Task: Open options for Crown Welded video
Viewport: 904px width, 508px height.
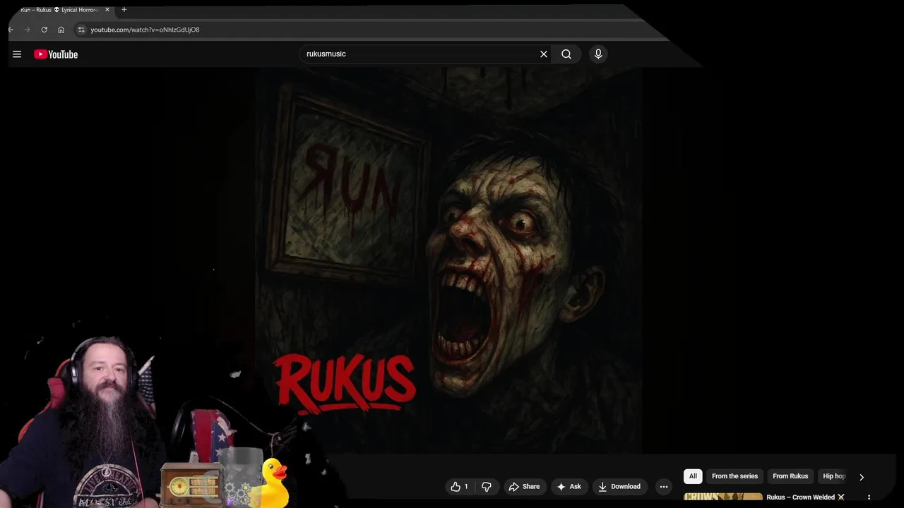Action: (869, 497)
